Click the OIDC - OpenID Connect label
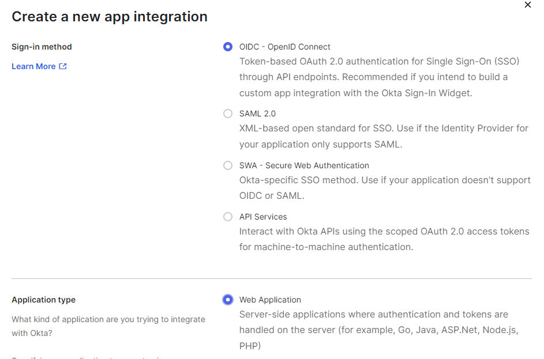This screenshot has height=359, width=544. pyautogui.click(x=284, y=47)
